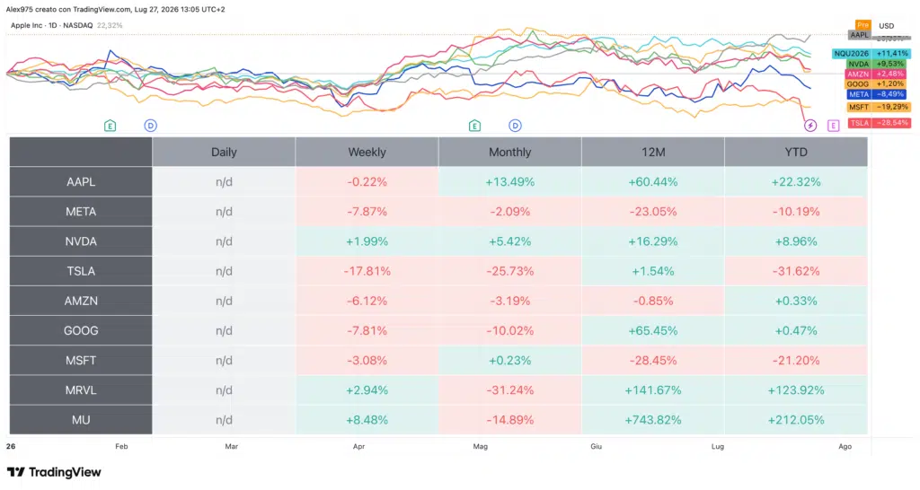The width and height of the screenshot is (920, 490).
Task: Select the MRVL row label in table
Action: (x=81, y=389)
